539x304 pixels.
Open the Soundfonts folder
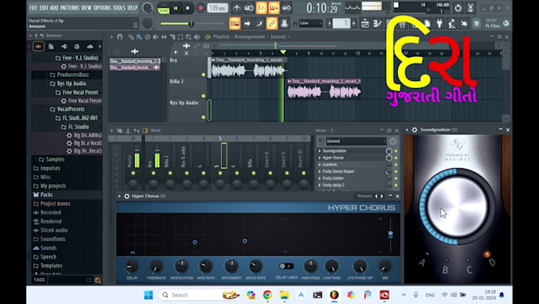(x=49, y=239)
